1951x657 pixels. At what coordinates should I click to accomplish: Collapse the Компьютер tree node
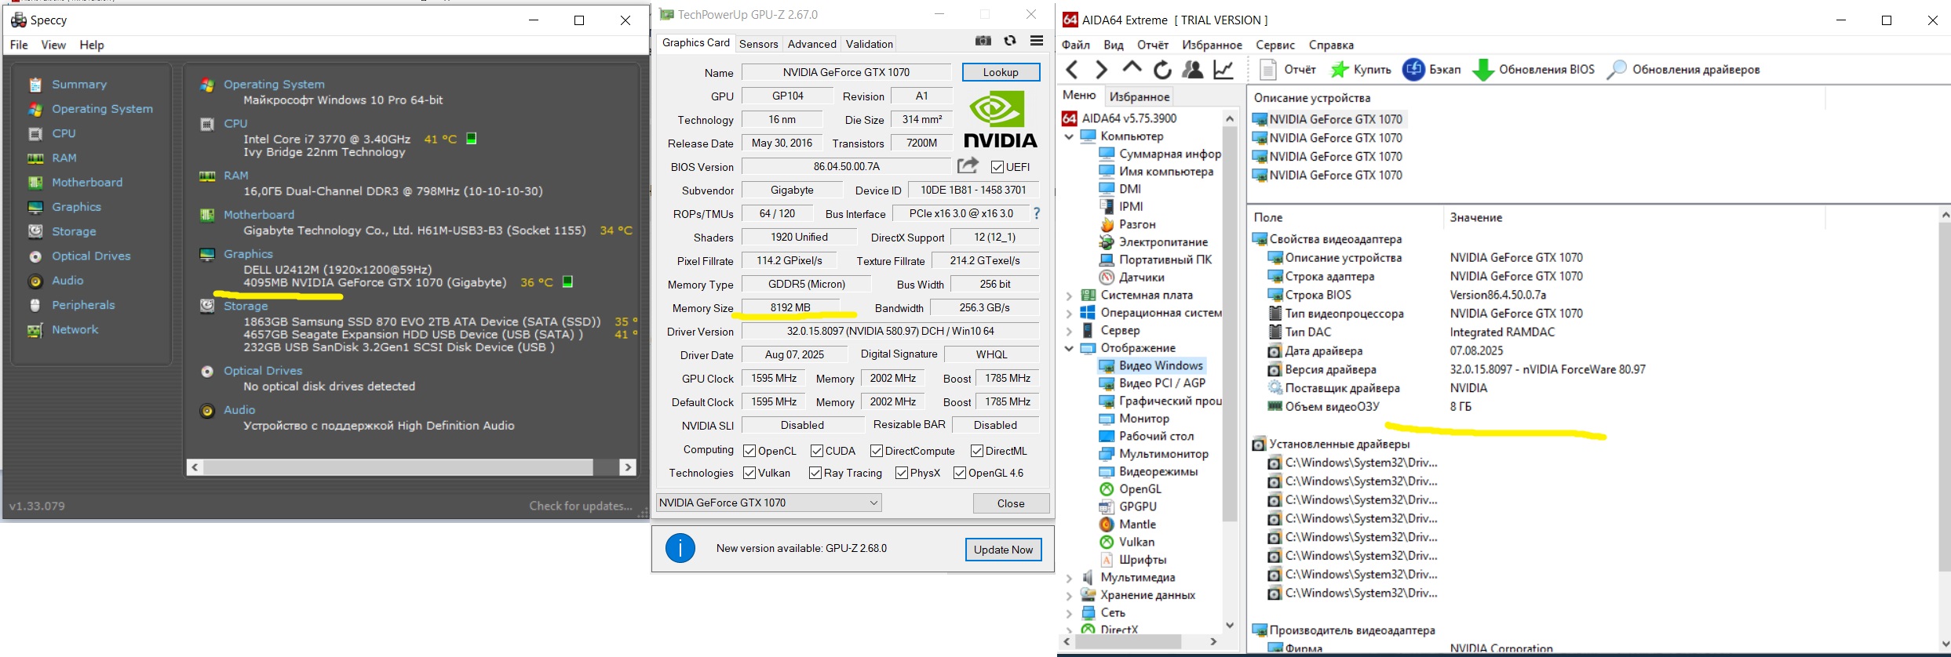pyautogui.click(x=1069, y=136)
